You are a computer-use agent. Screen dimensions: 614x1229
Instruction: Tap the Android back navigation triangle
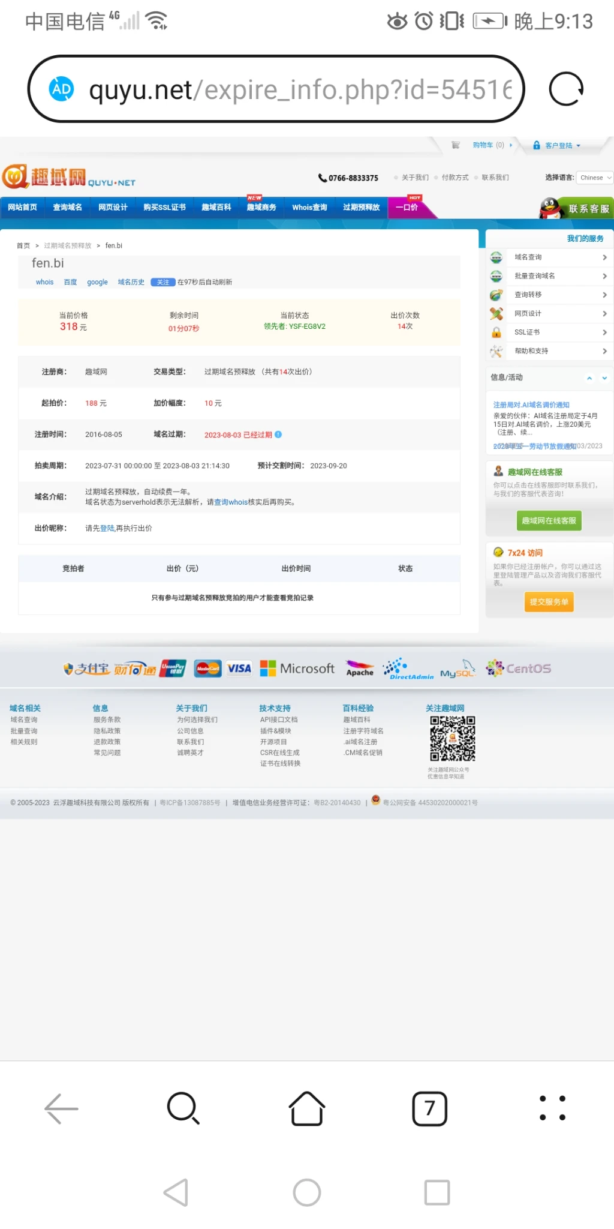coord(176,1192)
